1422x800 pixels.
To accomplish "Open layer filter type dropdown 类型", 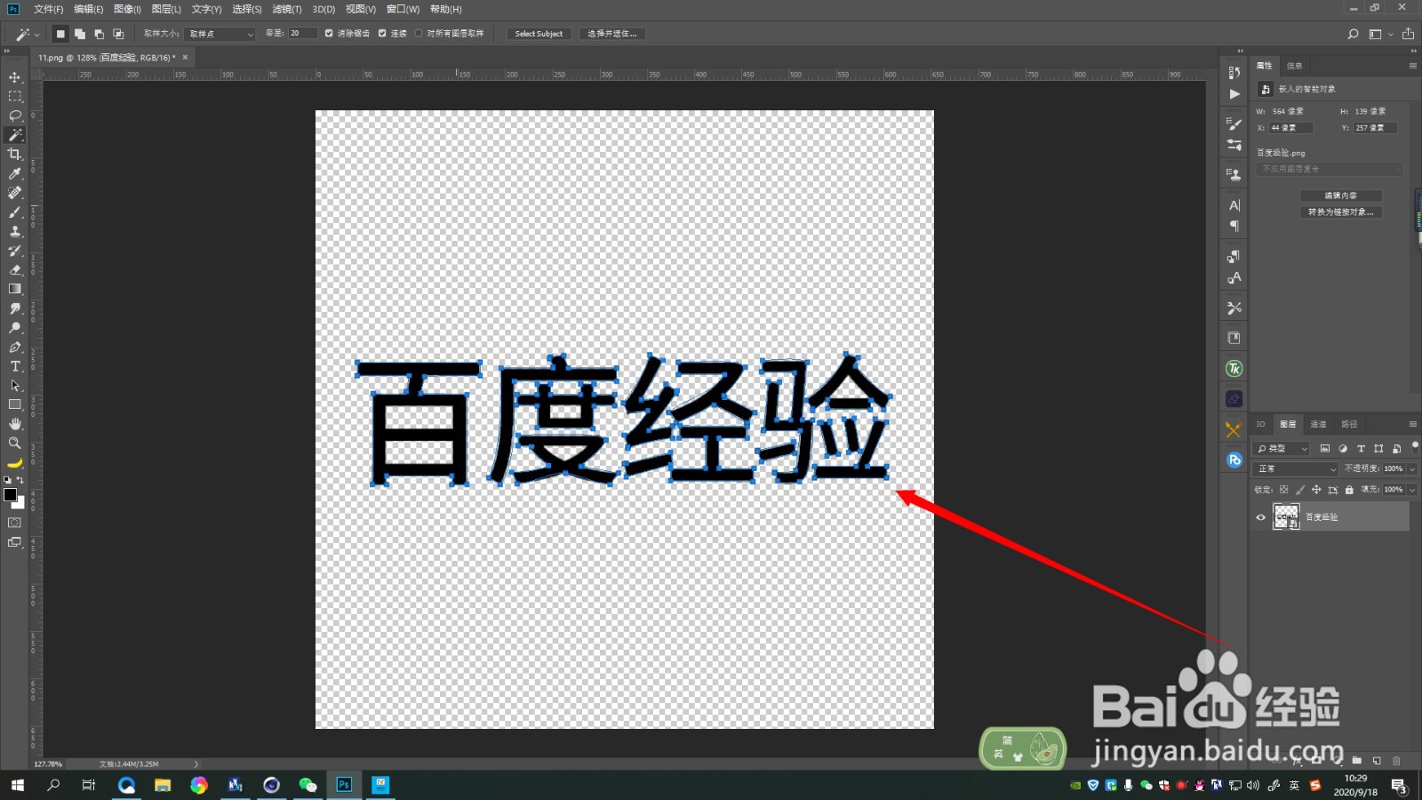I will click(1282, 449).
